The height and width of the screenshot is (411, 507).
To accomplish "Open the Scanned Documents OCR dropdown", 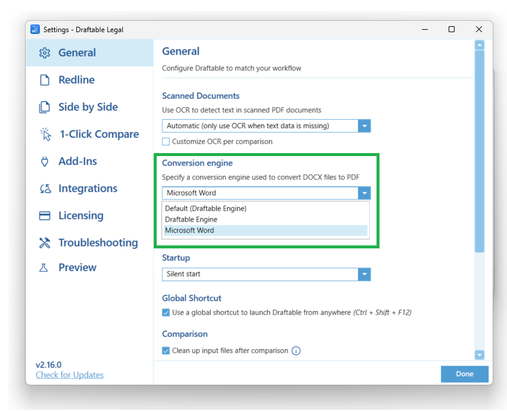I will pyautogui.click(x=364, y=126).
